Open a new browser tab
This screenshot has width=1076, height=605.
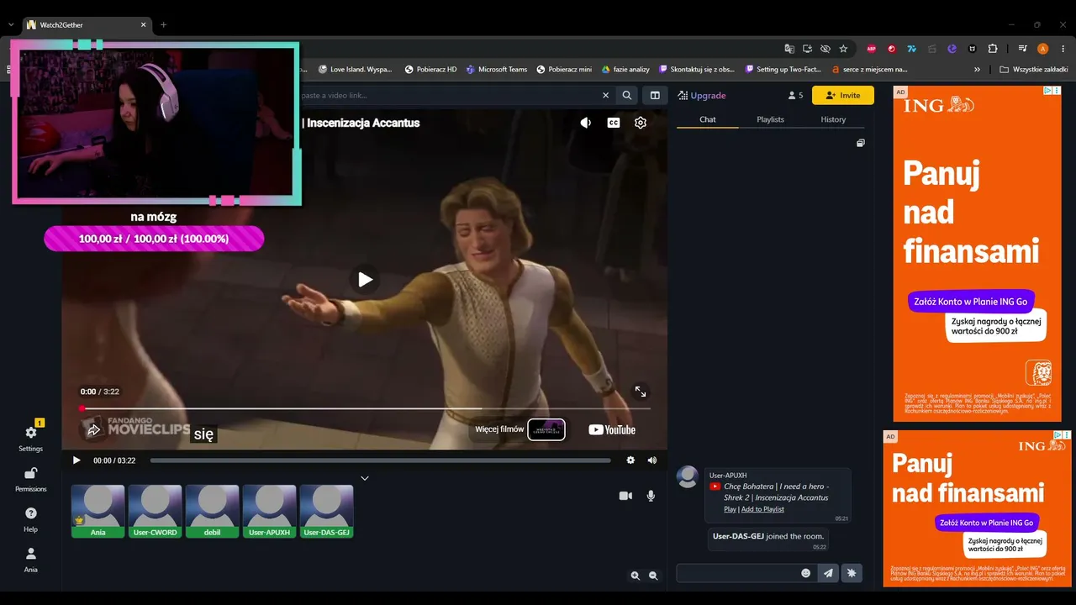(163, 24)
